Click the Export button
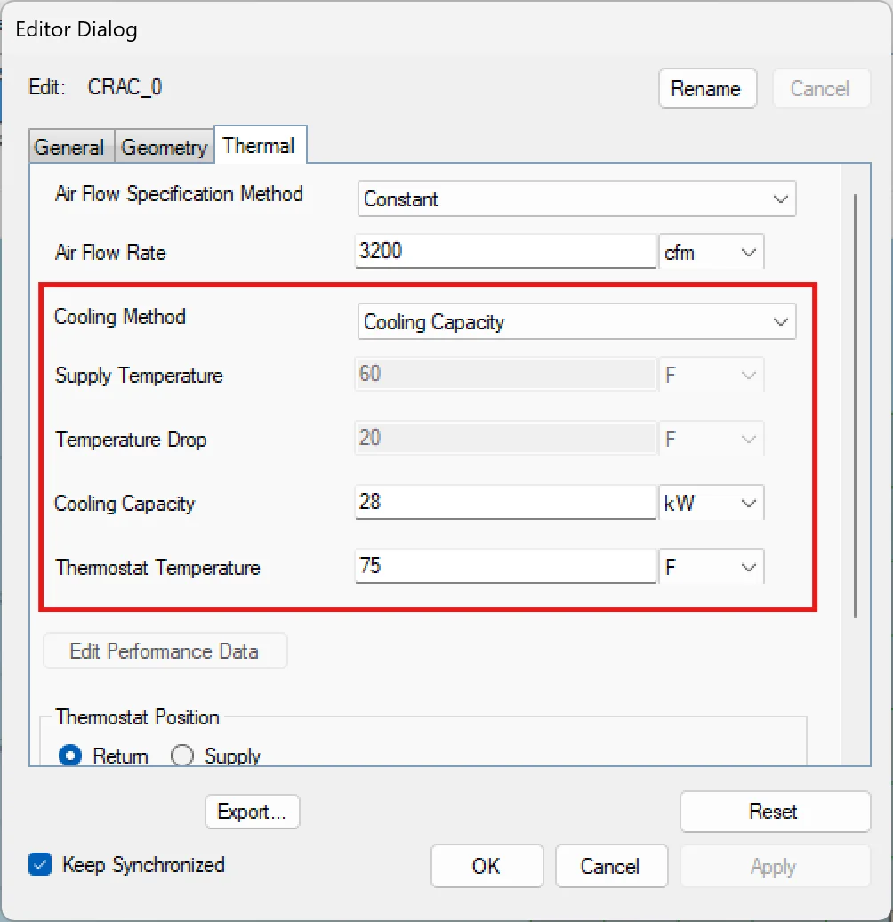Viewport: 893px width, 922px height. coord(252,811)
